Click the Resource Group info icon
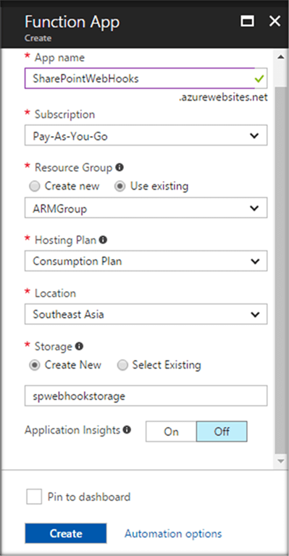Image resolution: width=289 pixels, height=556 pixels. coord(120,167)
